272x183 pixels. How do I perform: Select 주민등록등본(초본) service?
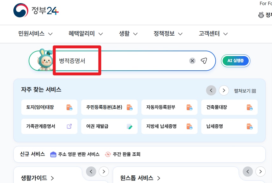pos(109,107)
